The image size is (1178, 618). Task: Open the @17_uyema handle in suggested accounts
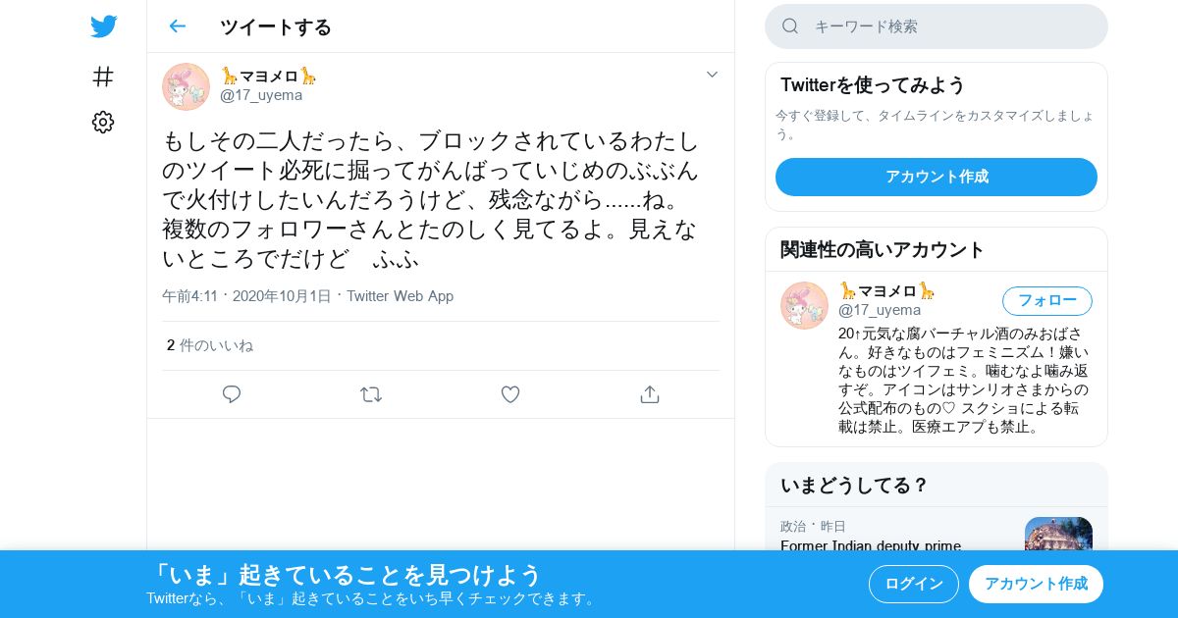[880, 310]
